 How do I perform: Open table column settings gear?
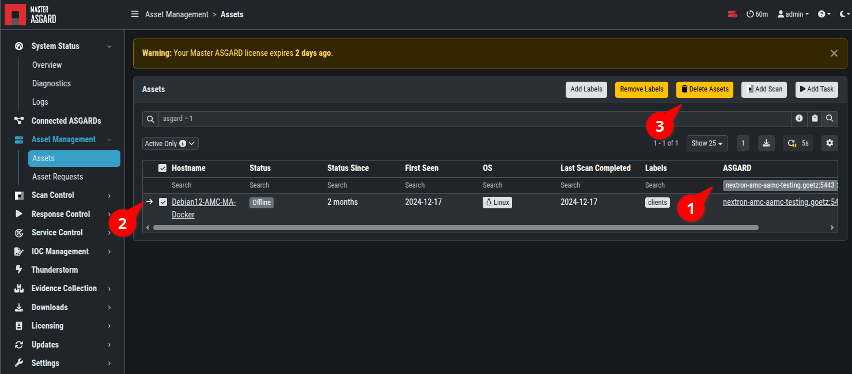(830, 143)
